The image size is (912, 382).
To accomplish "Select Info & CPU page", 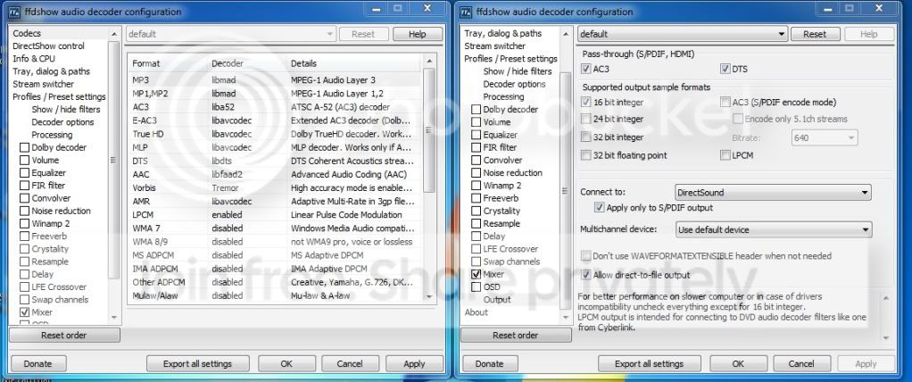I will click(x=34, y=59).
